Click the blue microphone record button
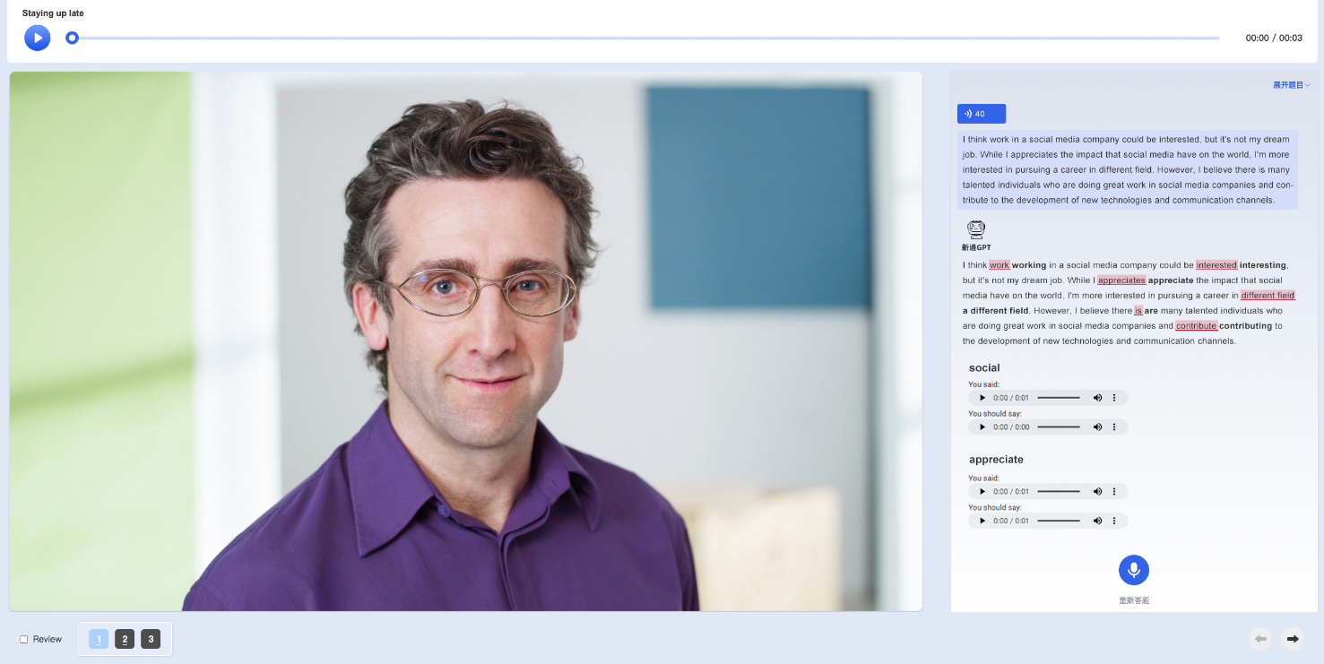The image size is (1324, 664). (x=1134, y=570)
